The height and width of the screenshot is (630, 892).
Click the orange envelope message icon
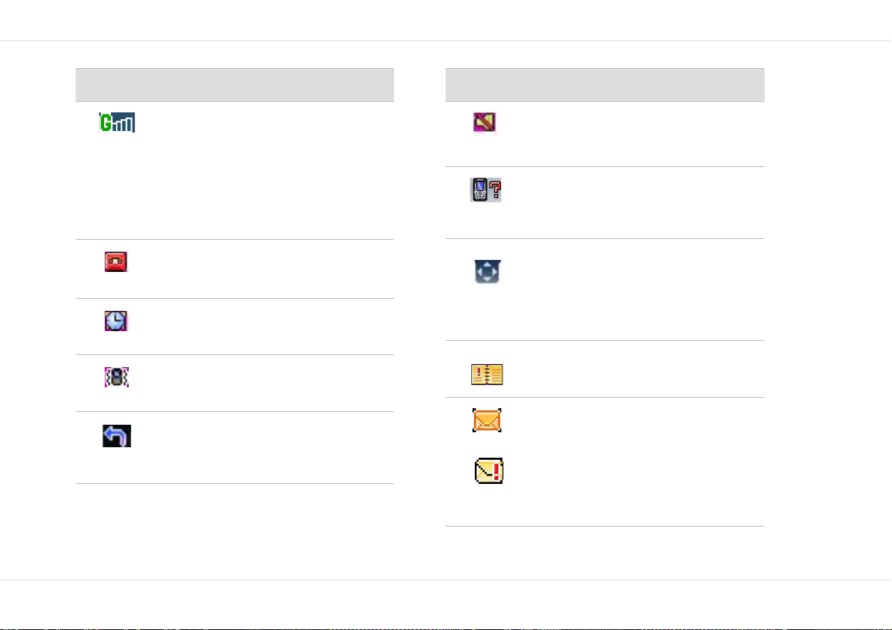pyautogui.click(x=487, y=420)
